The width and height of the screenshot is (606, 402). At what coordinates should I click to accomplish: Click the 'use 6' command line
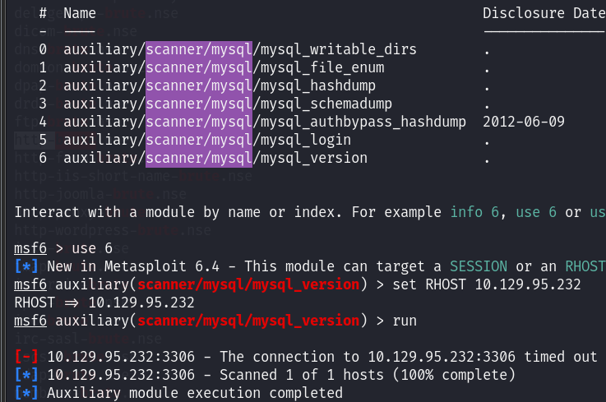pos(92,248)
